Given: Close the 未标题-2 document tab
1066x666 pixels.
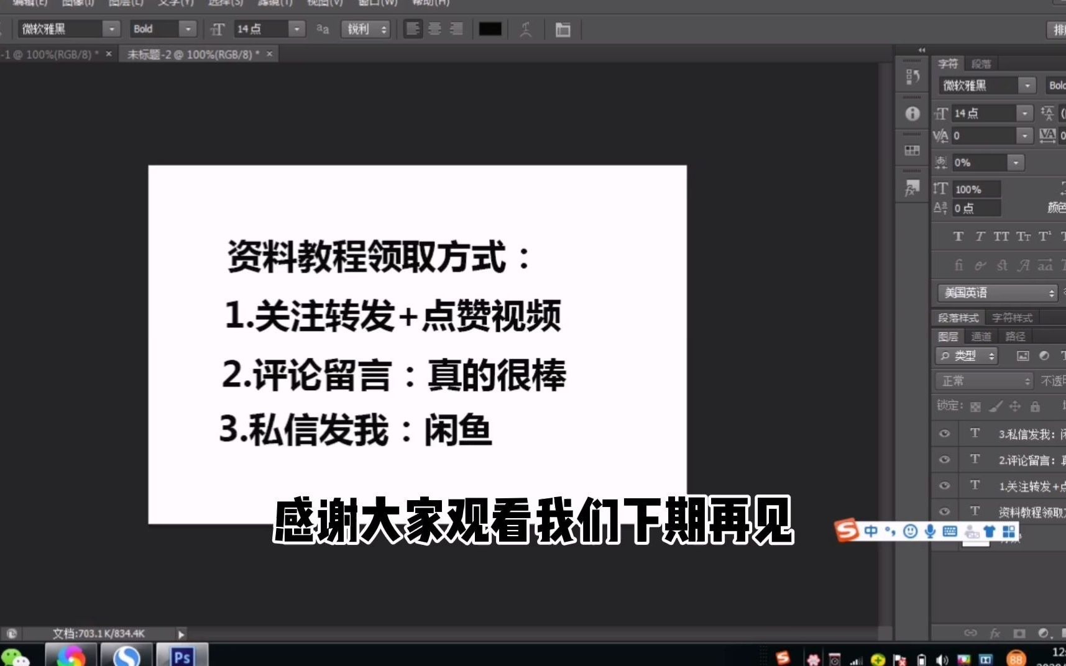Looking at the screenshot, I should click(x=270, y=54).
